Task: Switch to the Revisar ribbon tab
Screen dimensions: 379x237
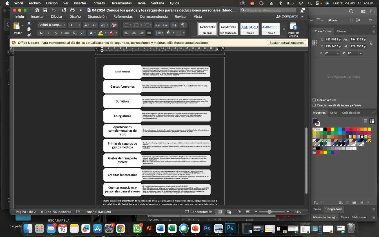Action: 181,17
